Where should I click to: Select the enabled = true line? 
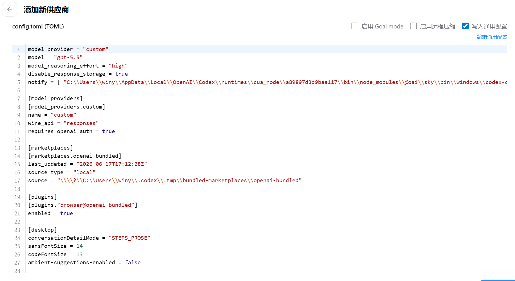pyautogui.click(x=50, y=213)
